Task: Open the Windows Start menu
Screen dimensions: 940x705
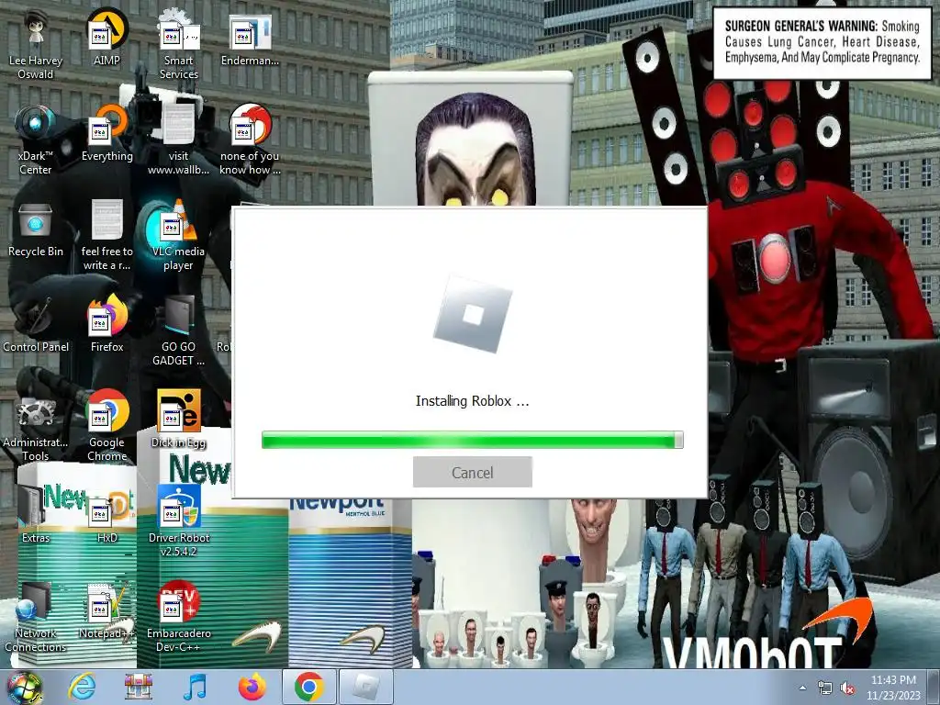Action: (x=24, y=687)
